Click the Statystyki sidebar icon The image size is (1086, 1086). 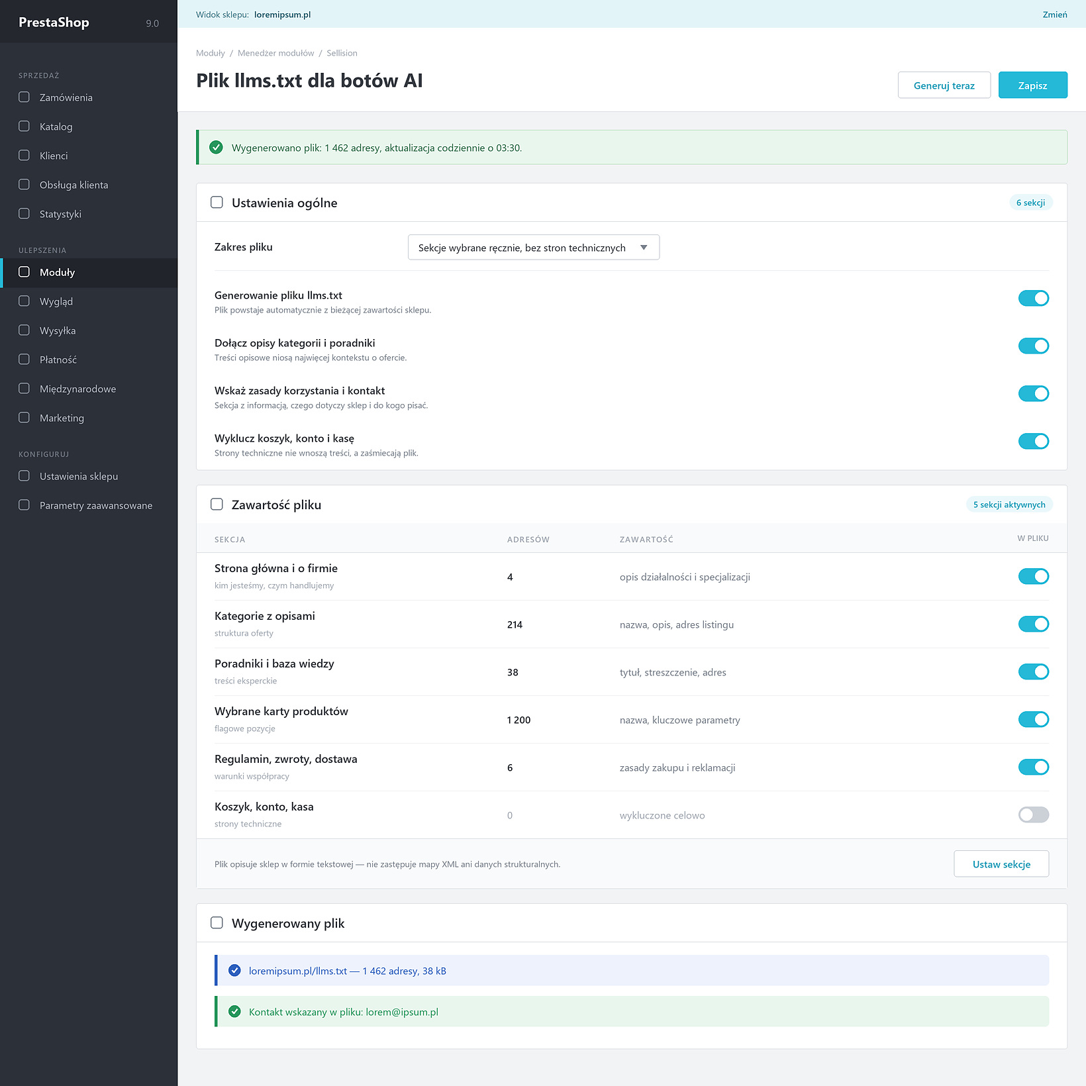(24, 214)
